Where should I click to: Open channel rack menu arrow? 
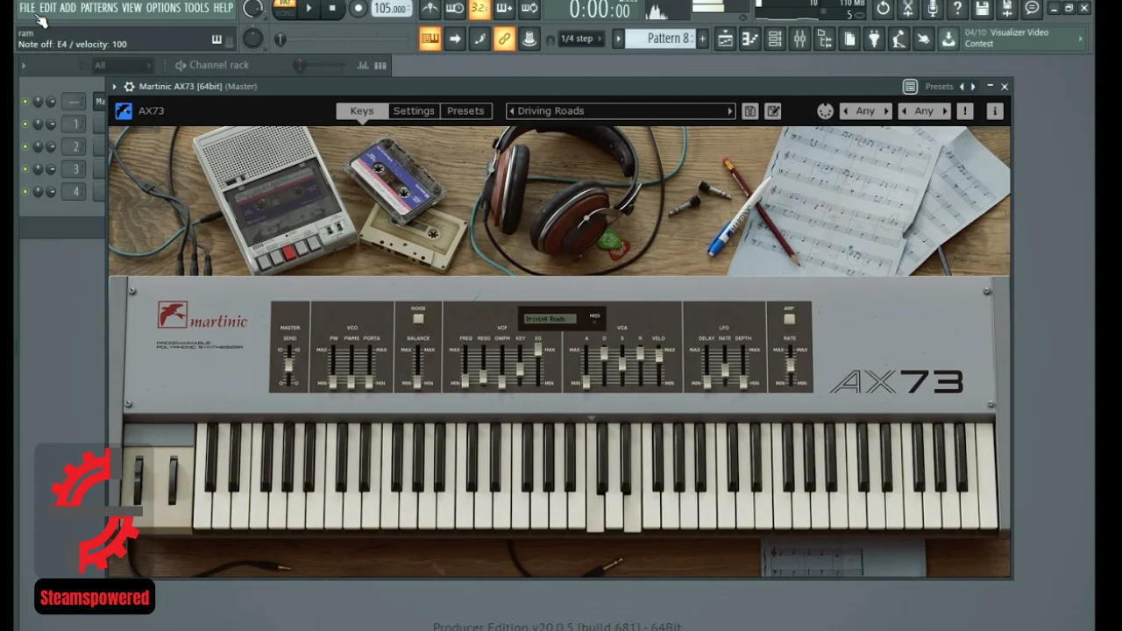pyautogui.click(x=24, y=65)
